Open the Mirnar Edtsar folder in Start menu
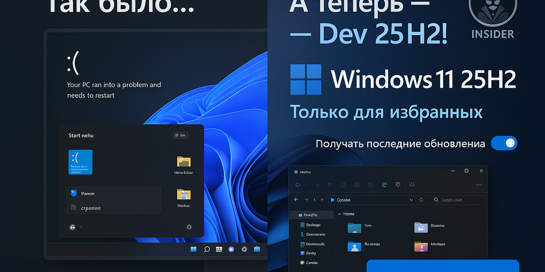This screenshot has width=545, height=272. point(184,165)
